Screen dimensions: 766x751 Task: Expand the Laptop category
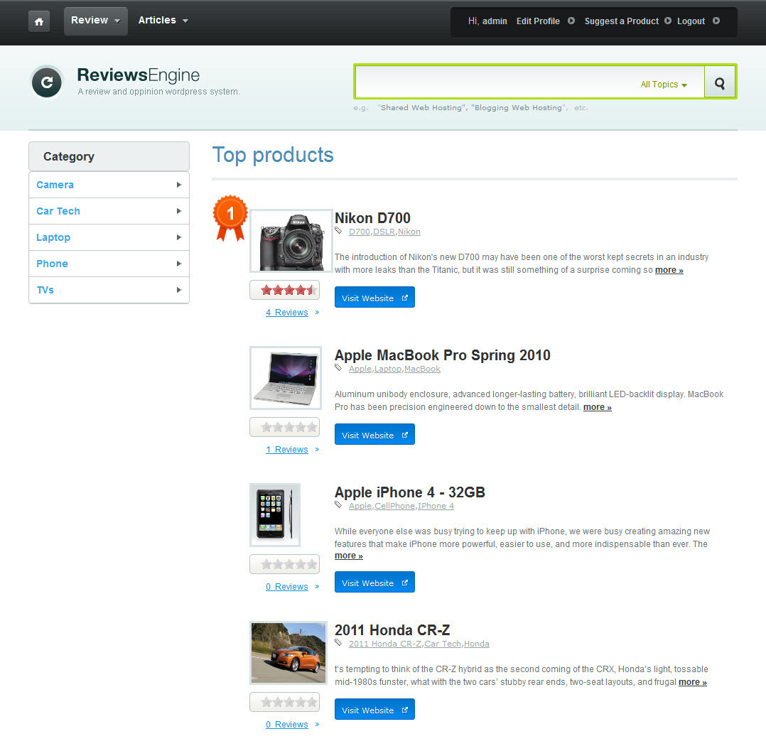[179, 237]
